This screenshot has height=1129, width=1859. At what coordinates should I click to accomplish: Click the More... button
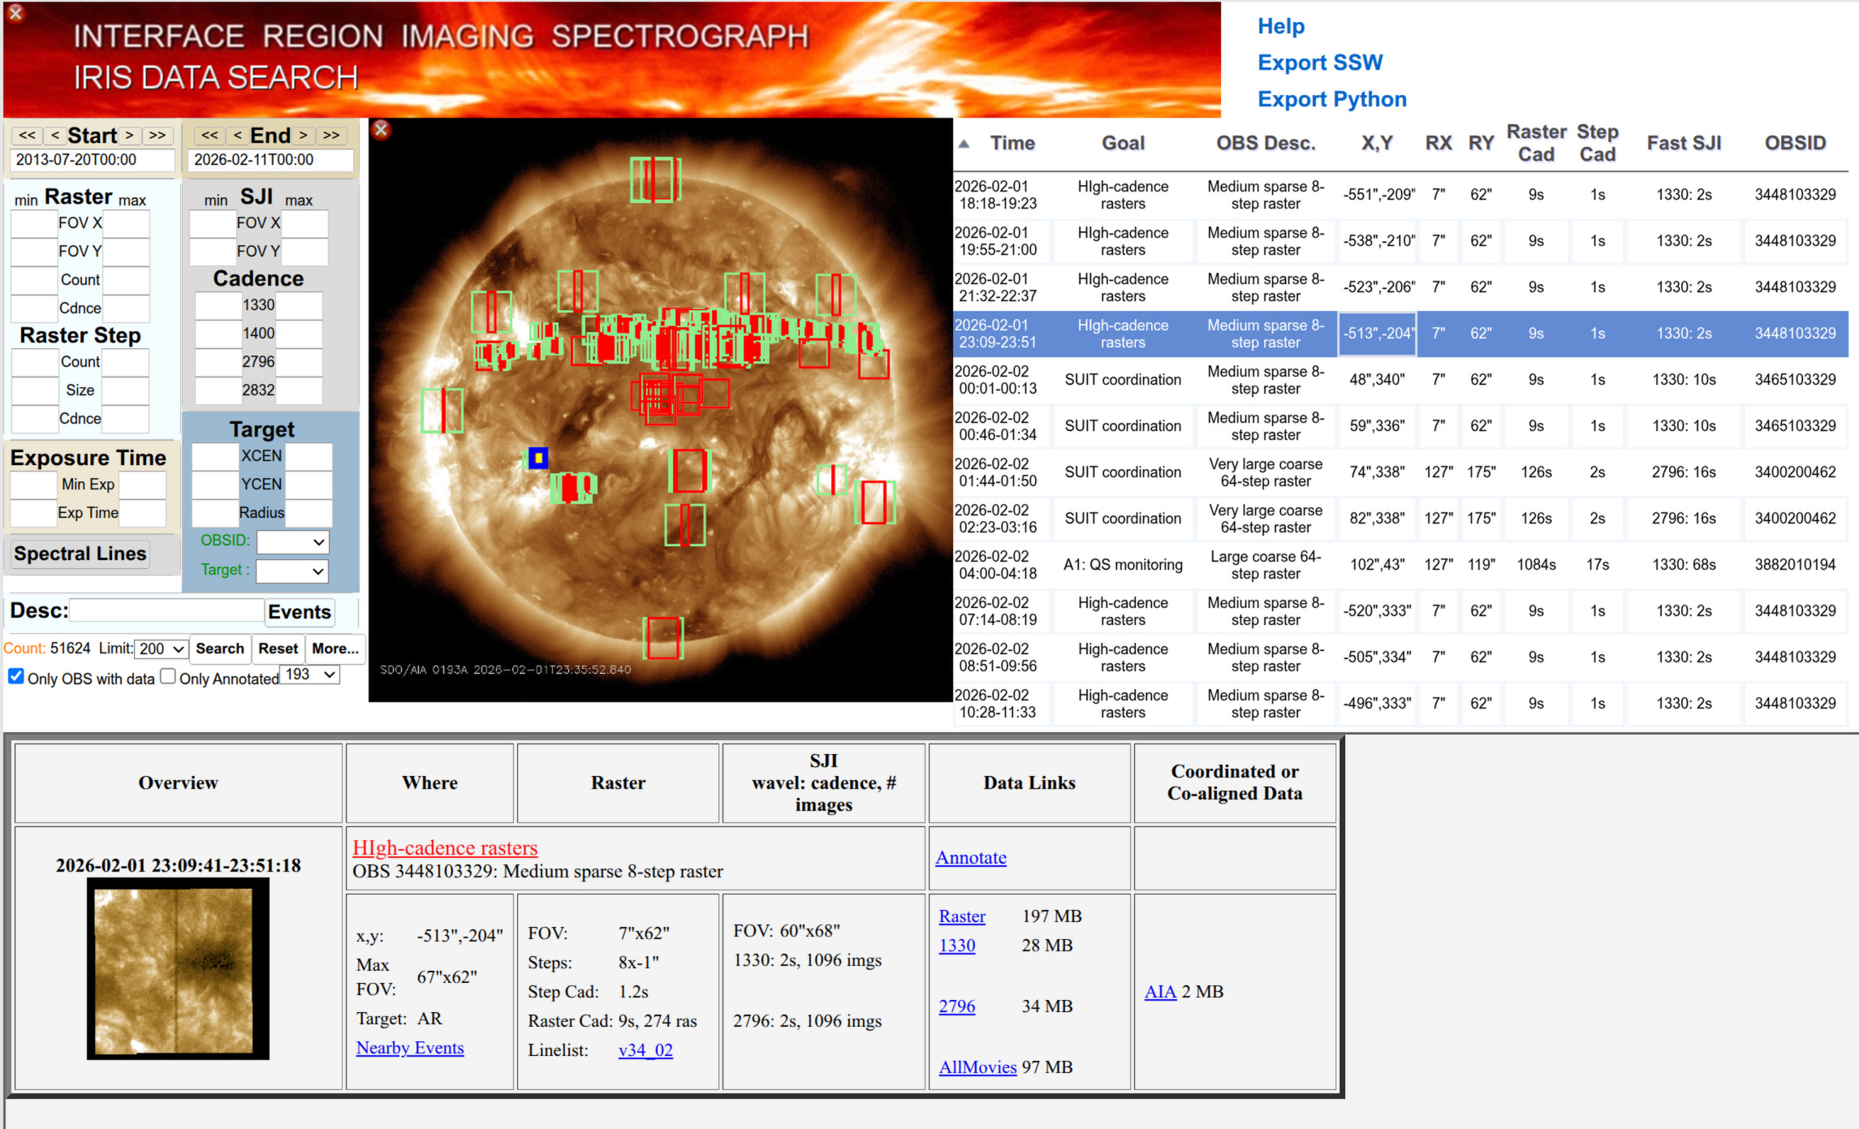pos(335,649)
